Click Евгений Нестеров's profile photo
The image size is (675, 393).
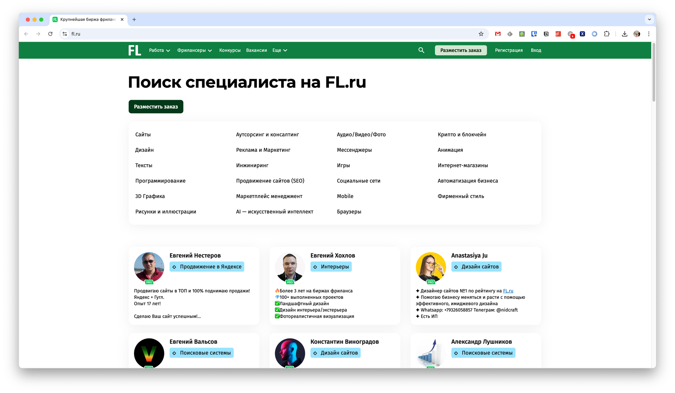click(149, 267)
